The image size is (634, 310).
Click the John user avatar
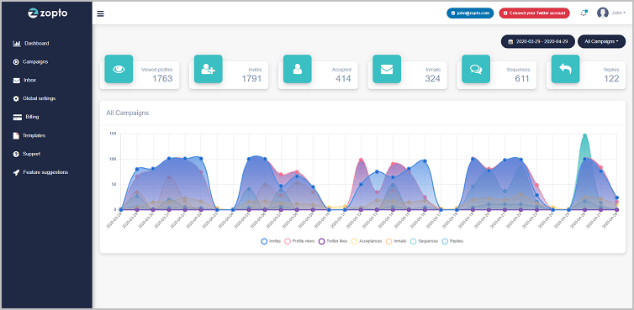pos(602,13)
